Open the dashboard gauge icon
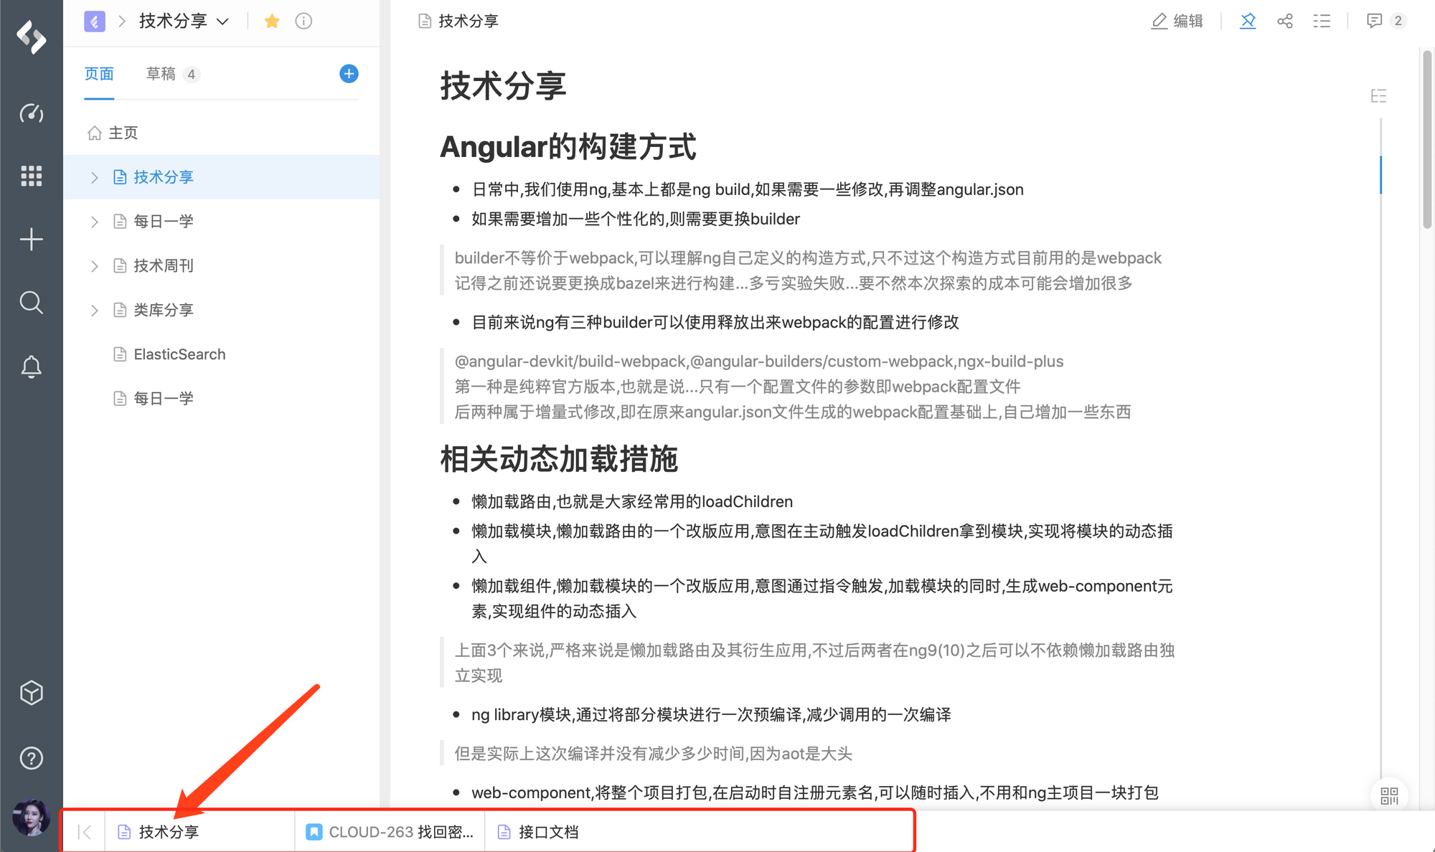 click(32, 113)
